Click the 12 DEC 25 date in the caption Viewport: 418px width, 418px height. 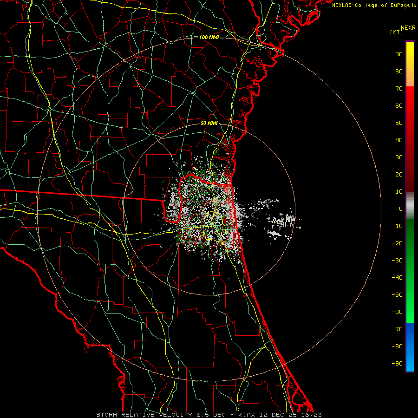tap(278, 415)
